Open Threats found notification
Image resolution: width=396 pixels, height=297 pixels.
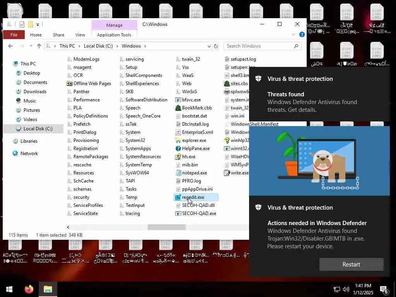319,94
